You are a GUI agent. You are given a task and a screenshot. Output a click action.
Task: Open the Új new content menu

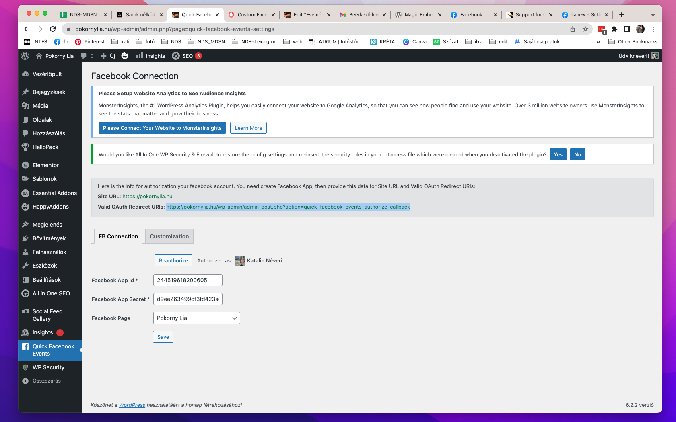tap(108, 56)
